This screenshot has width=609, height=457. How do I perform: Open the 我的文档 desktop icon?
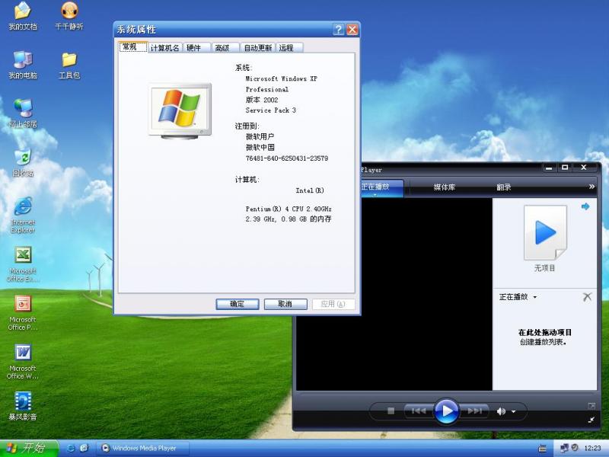(23, 15)
